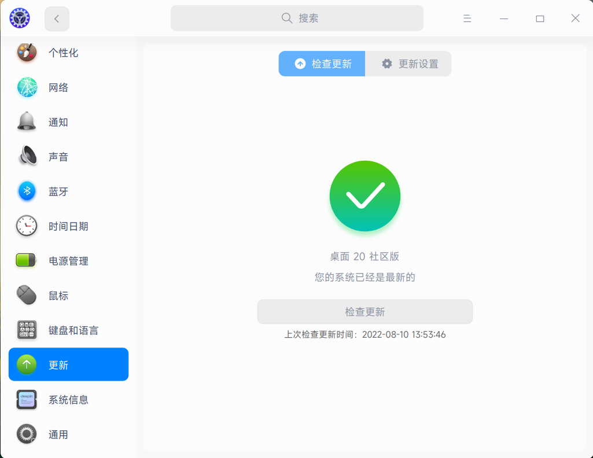Open the 通用 general settings icon
The width and height of the screenshot is (593, 458).
tap(27, 434)
